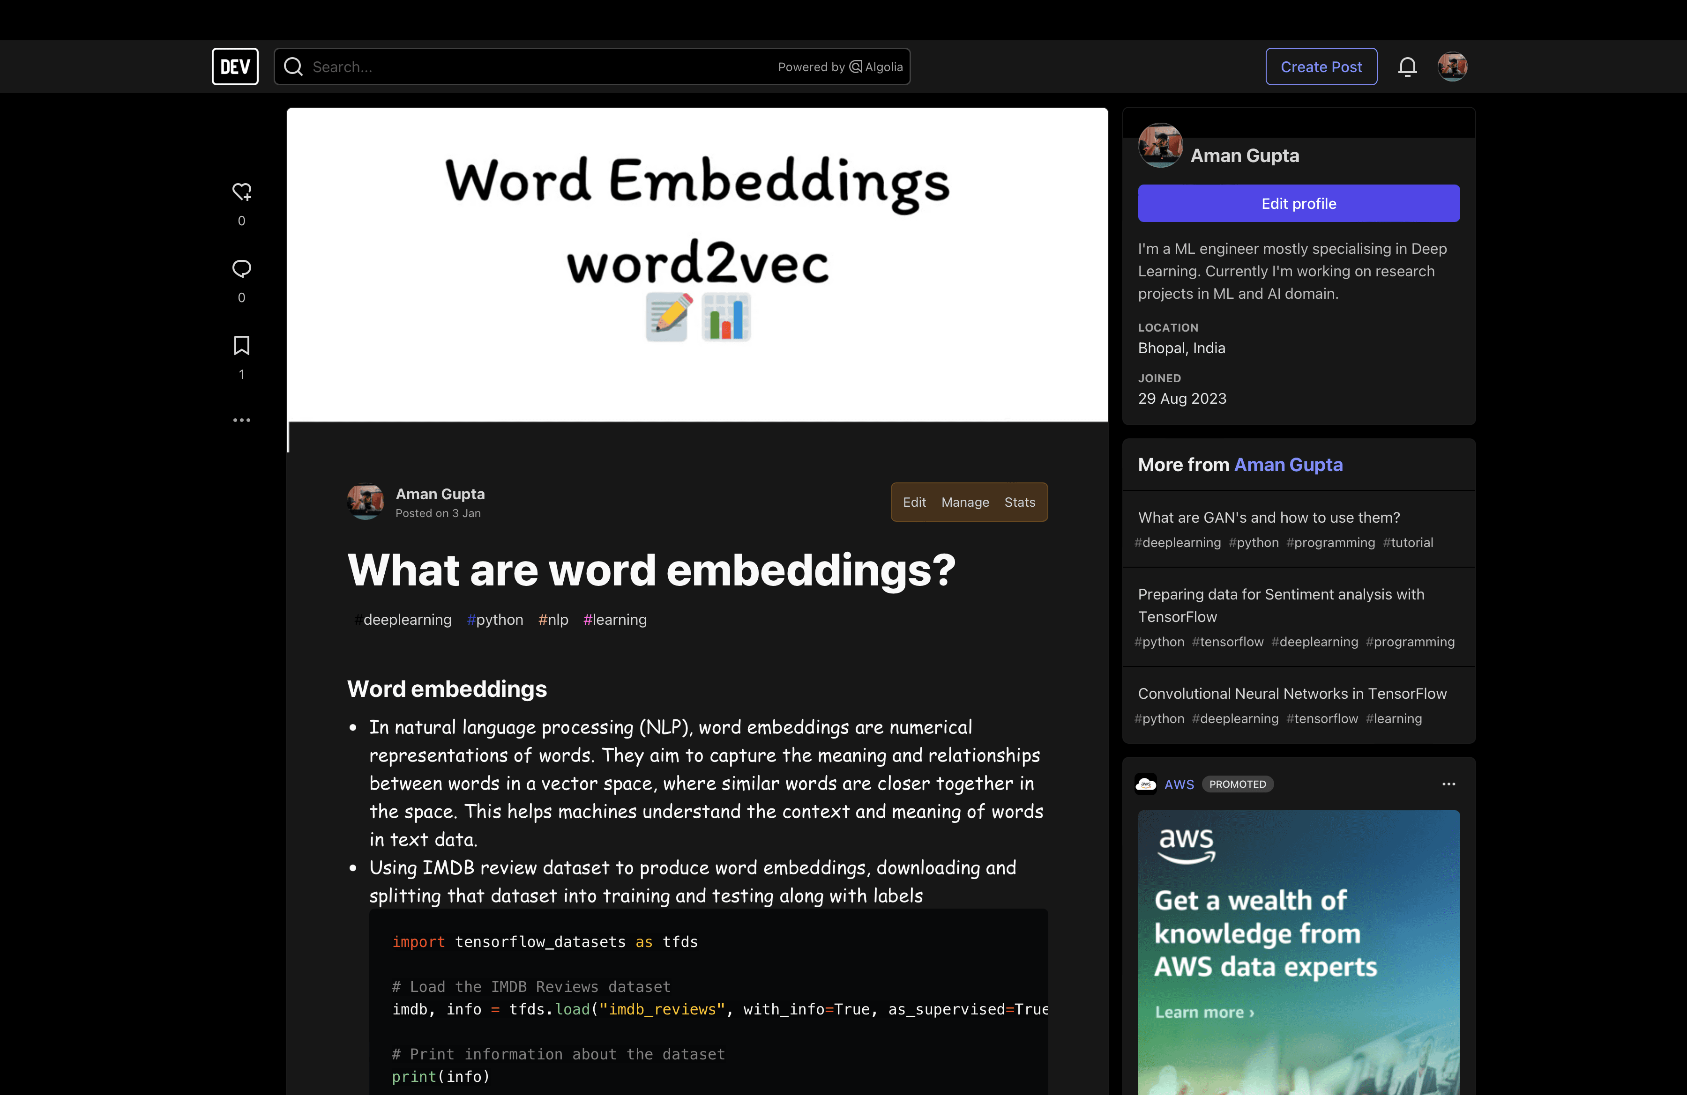Click the 'Bhopal, India' location text
The image size is (1687, 1095).
1182,348
